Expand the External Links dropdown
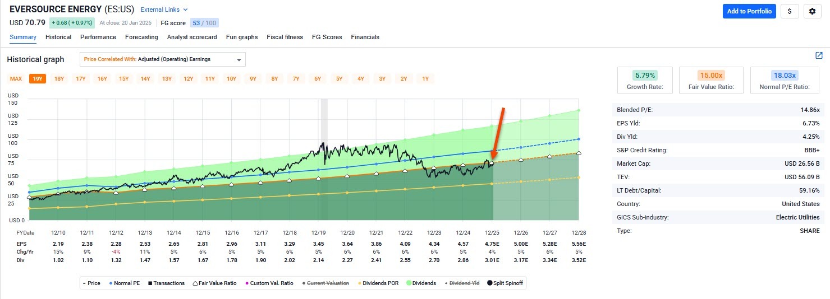 point(164,10)
